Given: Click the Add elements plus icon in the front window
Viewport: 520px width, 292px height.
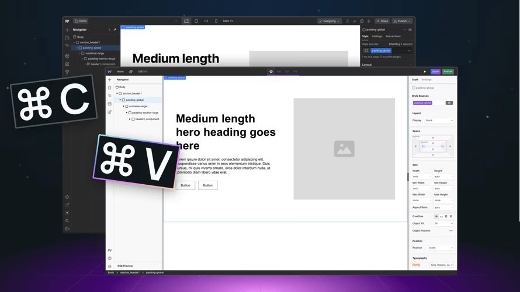Looking at the screenshot, I should click(x=110, y=80).
